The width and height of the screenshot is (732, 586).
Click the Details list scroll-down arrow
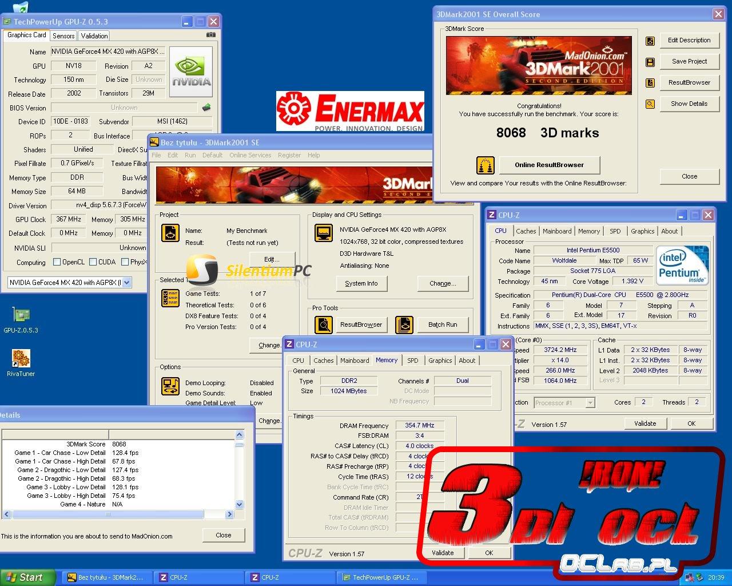coord(239,504)
